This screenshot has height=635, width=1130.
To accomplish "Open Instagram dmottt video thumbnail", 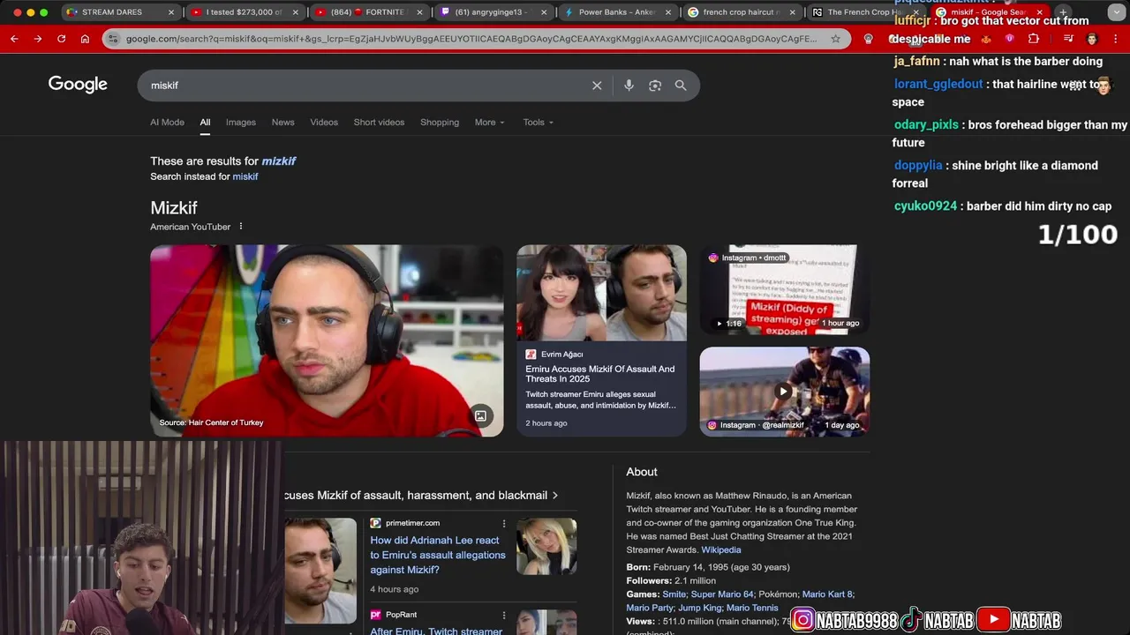I will click(x=785, y=289).
